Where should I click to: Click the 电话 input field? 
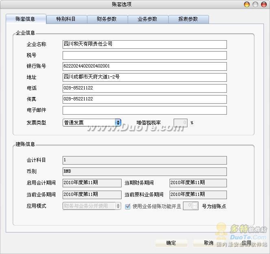[x=145, y=88]
